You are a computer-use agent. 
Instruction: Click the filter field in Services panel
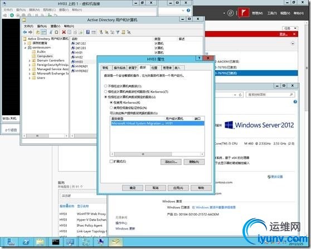pyautogui.click(x=83, y=196)
